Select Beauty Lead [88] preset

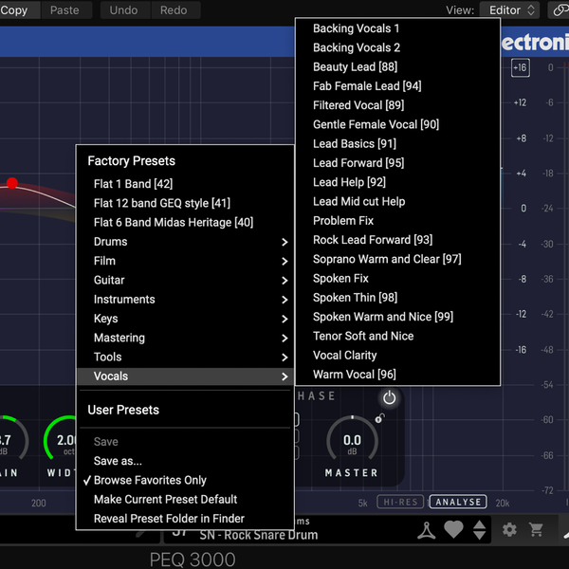point(397,66)
